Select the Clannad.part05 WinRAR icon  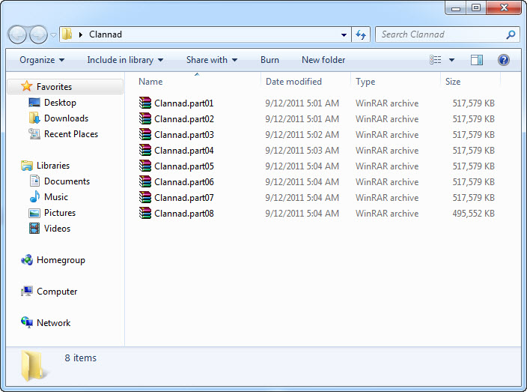[x=145, y=166]
